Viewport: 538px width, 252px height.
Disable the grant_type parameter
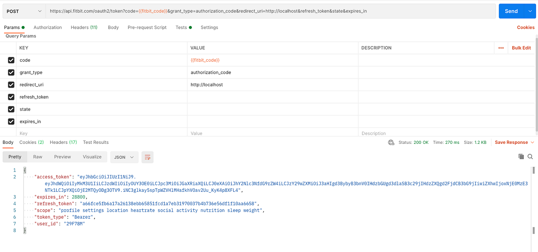coord(11,72)
